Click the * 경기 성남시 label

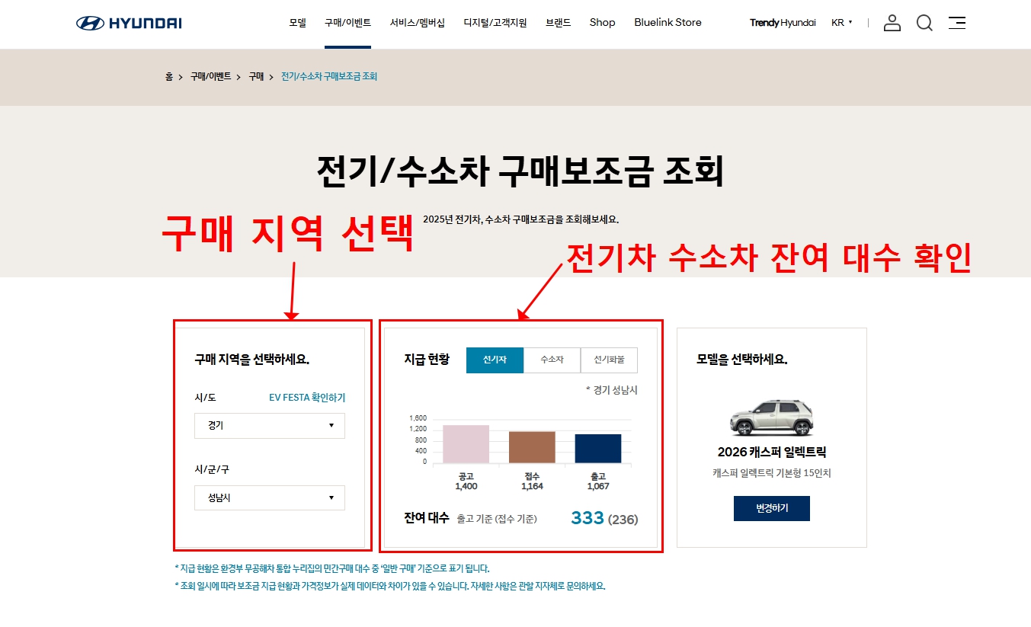coord(612,390)
